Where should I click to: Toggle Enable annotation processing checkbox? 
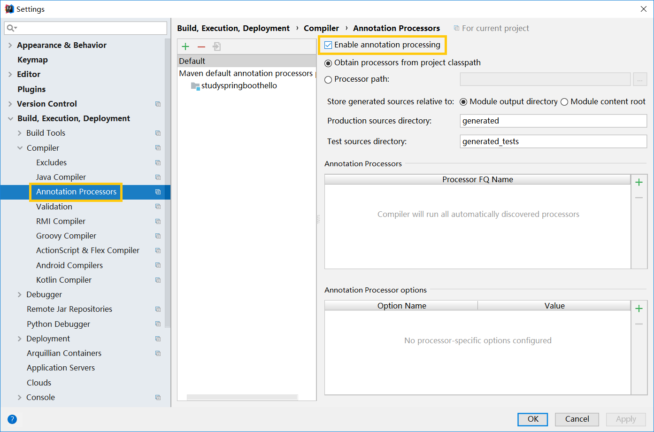(329, 45)
